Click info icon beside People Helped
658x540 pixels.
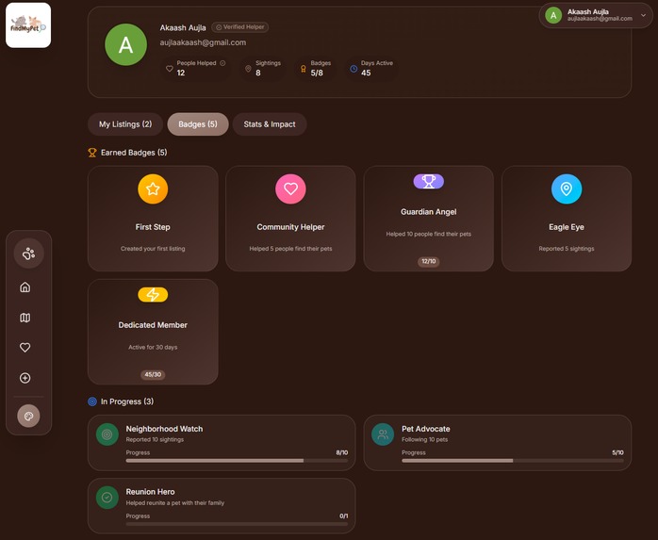click(222, 63)
